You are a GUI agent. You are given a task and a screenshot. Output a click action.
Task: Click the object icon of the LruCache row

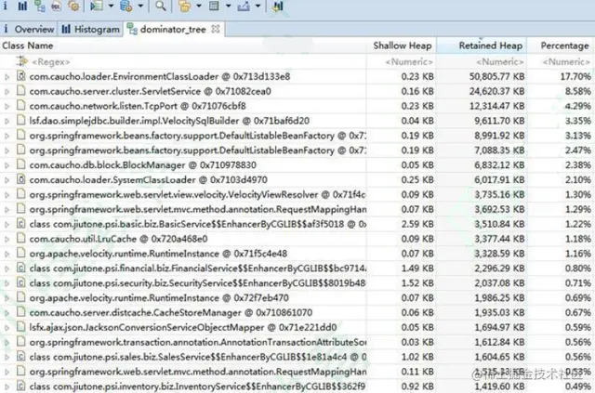20,238
